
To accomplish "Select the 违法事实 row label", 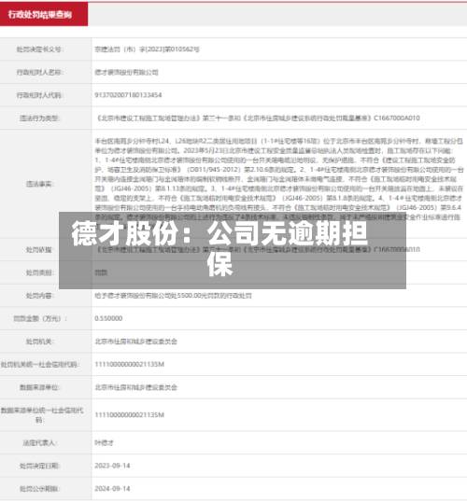I will [39, 184].
